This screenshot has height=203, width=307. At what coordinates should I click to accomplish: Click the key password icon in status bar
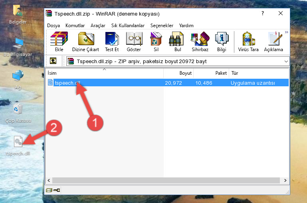[57, 190]
